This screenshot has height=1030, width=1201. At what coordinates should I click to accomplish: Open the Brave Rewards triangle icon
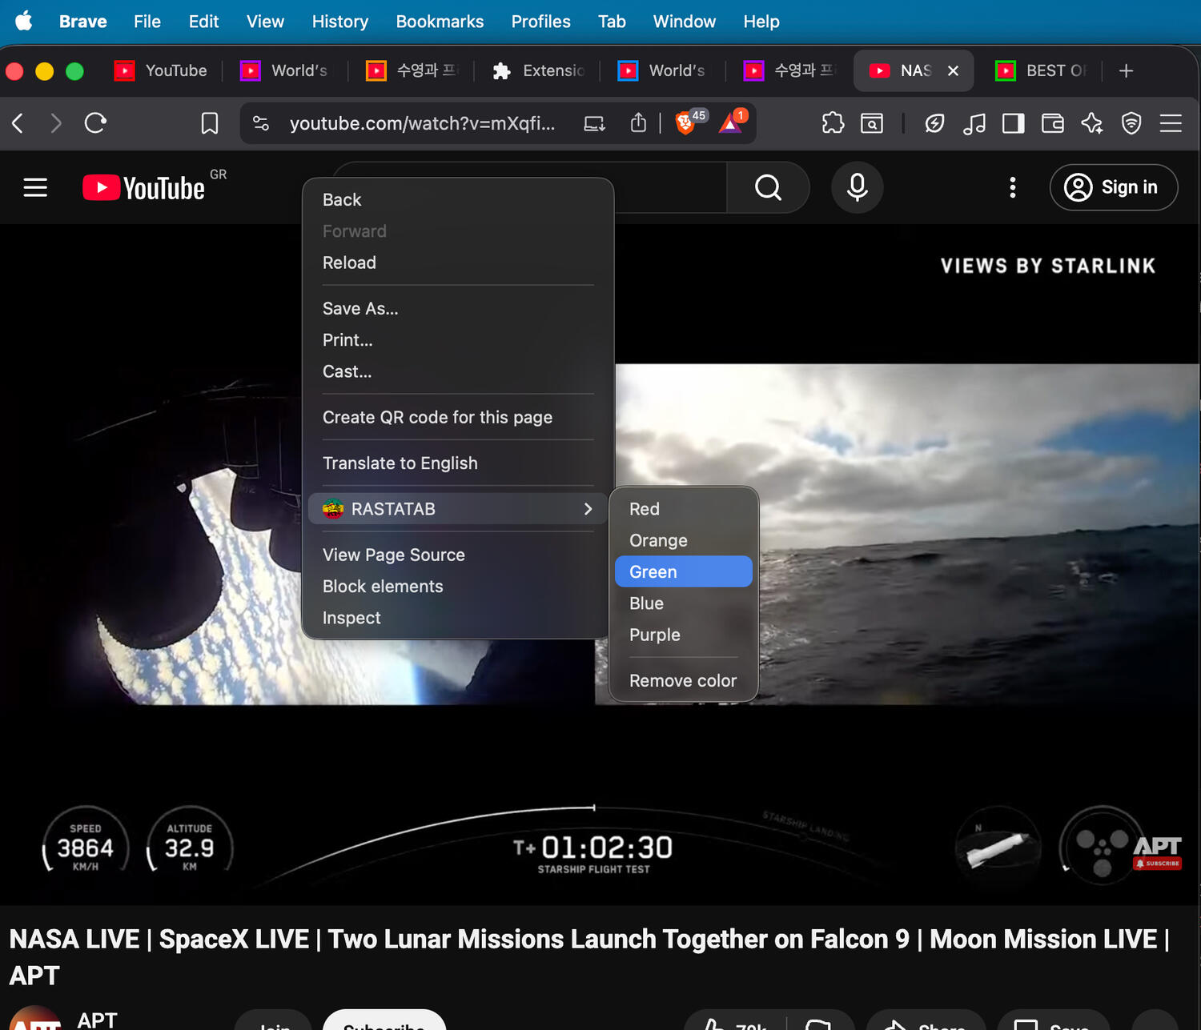pyautogui.click(x=730, y=123)
